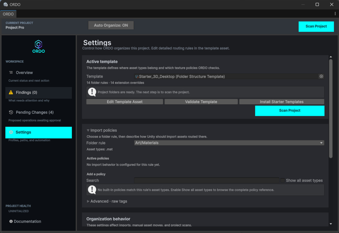Switch to the ORDO window tab
Screen dimensions: 339x233
click(x=8, y=14)
